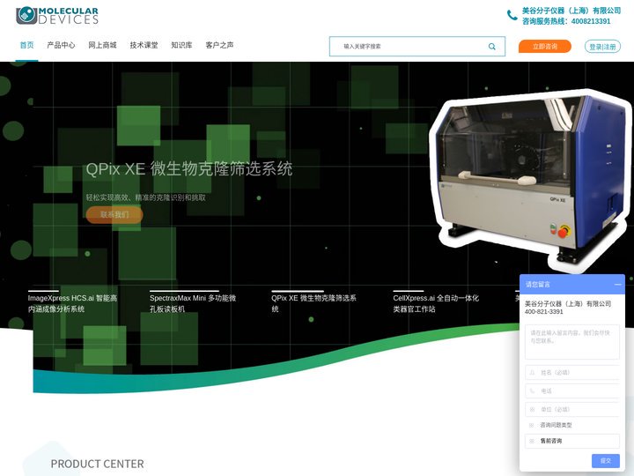Select QPix XE 微生物克隆筛选系统 slide tab
Viewport: 634px width, 476px height.
[x=313, y=303]
